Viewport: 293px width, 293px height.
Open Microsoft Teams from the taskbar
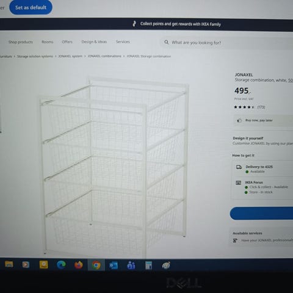[x=131, y=266]
